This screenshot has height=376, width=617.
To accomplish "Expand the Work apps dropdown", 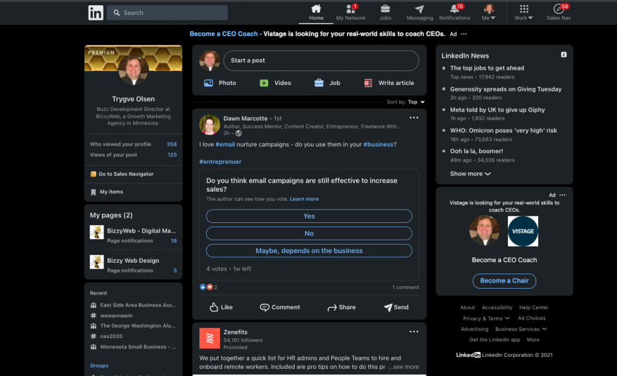I will [x=524, y=13].
